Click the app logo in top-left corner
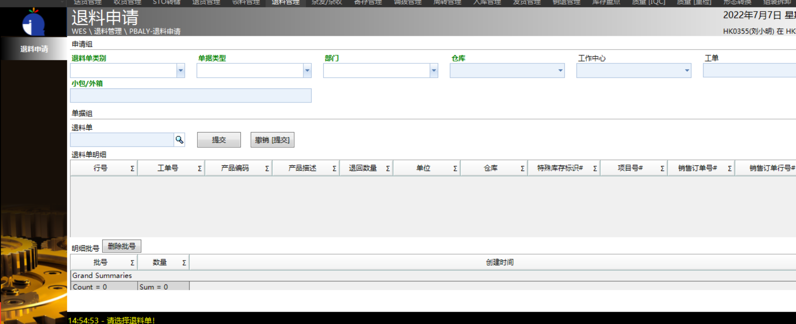This screenshot has height=324, width=796. coord(34,22)
